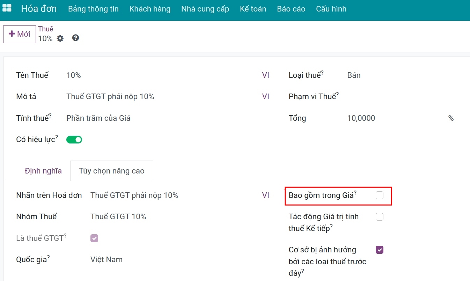Click VI translate button for Mô tả

coord(266,96)
